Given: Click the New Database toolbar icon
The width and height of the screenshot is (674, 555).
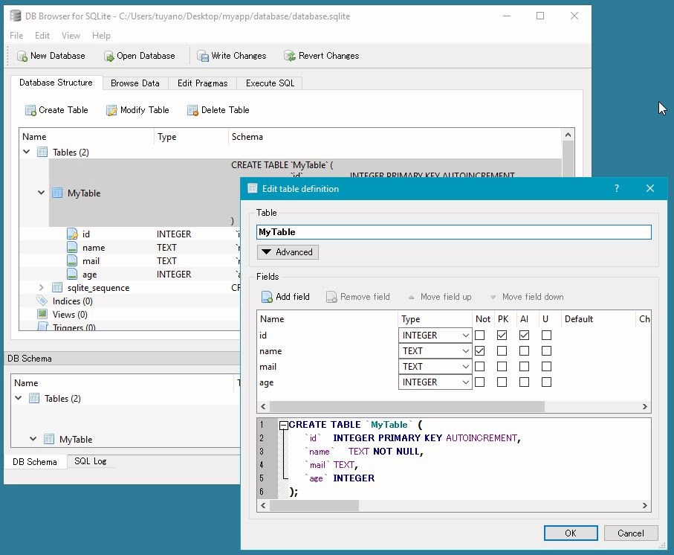Looking at the screenshot, I should (22, 56).
